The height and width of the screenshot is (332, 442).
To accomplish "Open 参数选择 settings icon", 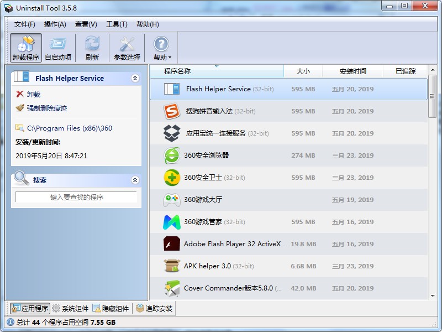I will pos(127,47).
